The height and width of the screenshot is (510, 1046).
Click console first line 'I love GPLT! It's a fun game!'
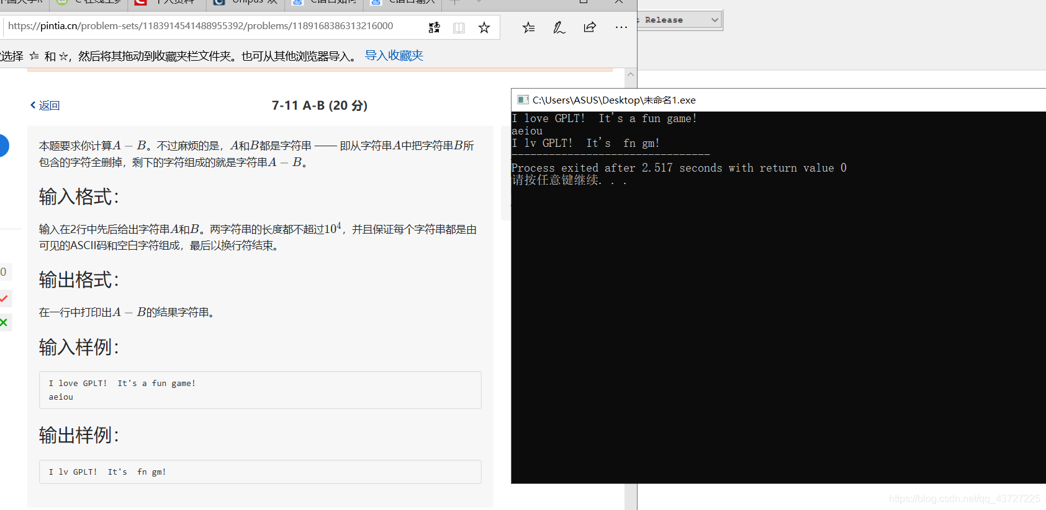coord(604,118)
